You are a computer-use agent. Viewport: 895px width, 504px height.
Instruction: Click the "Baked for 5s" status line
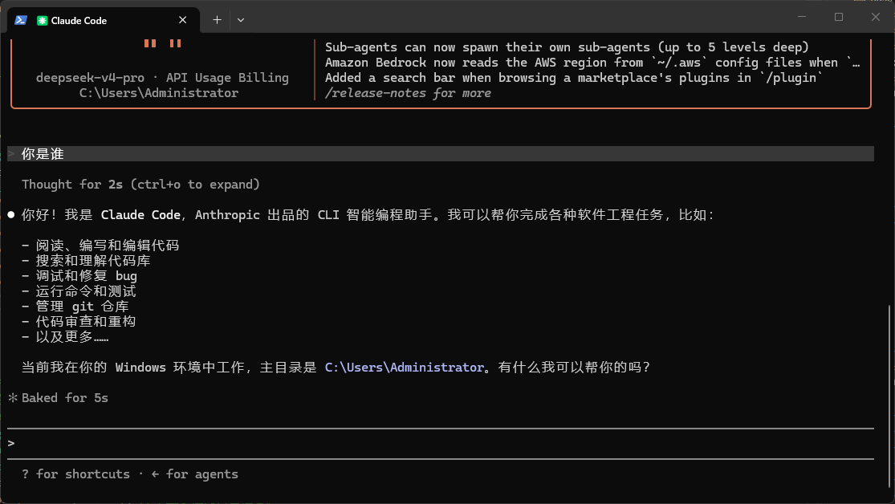pos(59,398)
